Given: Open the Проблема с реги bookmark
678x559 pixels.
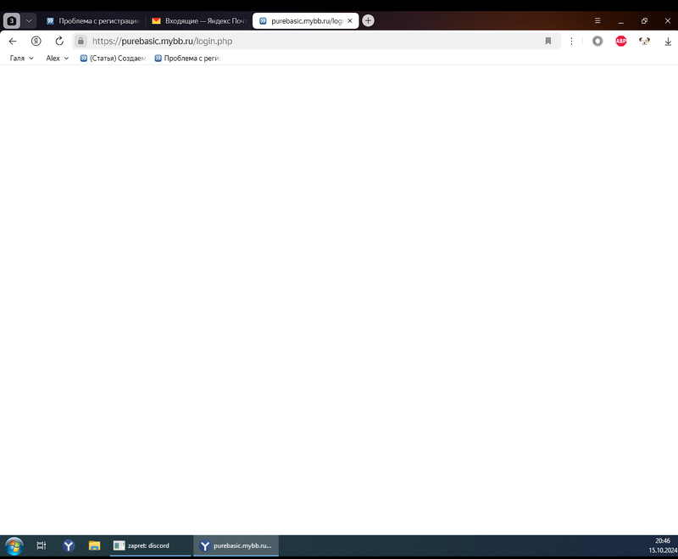Looking at the screenshot, I should (x=187, y=58).
